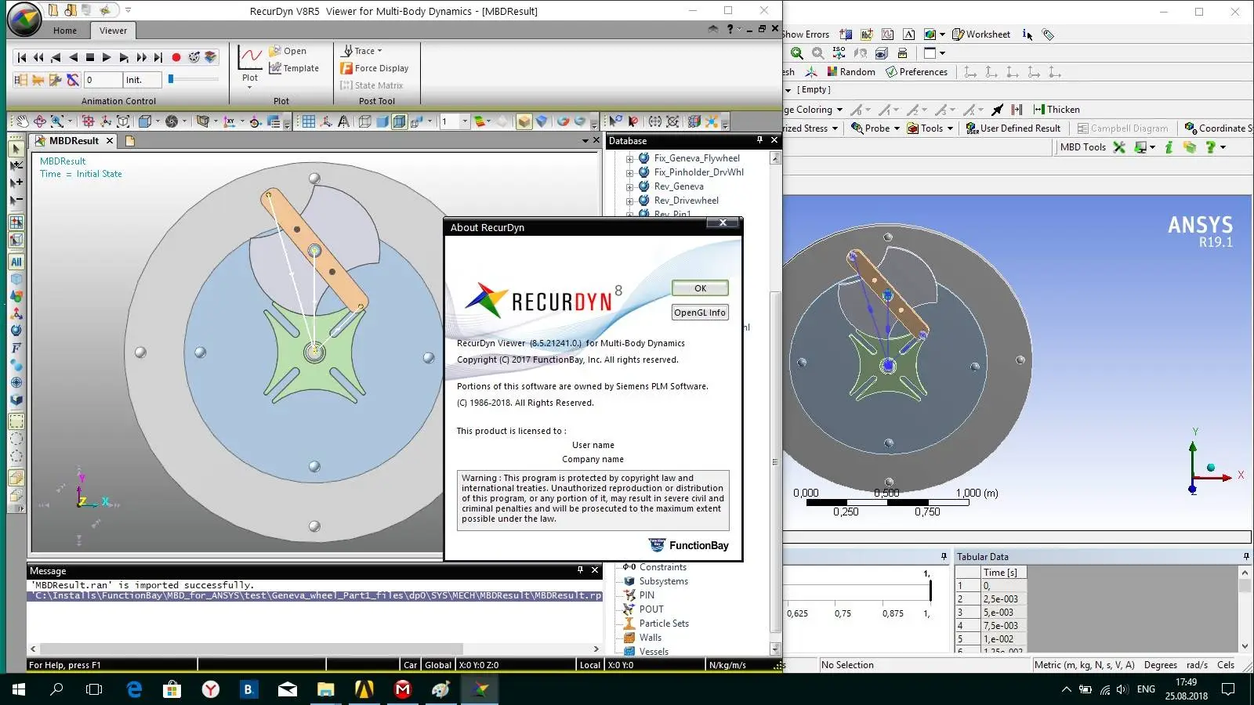Click the animation frame number field
This screenshot has height=705, width=1254.
[102, 80]
